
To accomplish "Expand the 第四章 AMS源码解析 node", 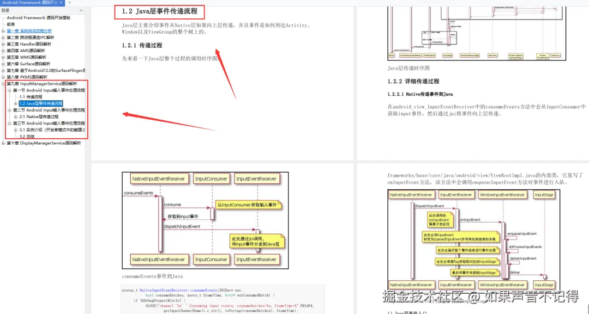I will pyautogui.click(x=3, y=51).
